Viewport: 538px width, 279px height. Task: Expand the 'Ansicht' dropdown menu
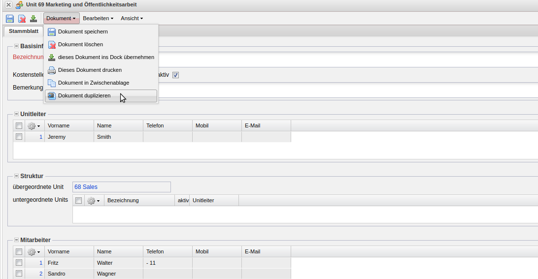click(x=132, y=18)
